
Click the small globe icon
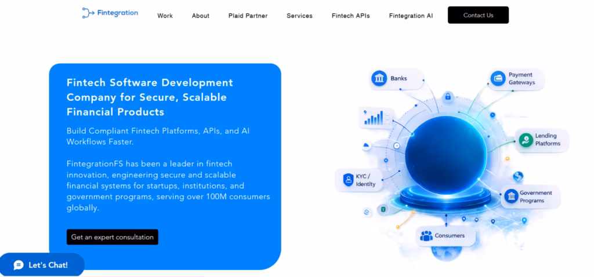pos(518,176)
